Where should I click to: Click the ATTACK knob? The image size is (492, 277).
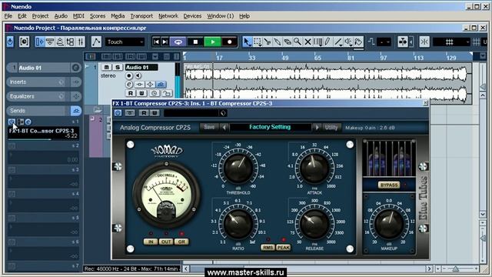pyautogui.click(x=314, y=168)
